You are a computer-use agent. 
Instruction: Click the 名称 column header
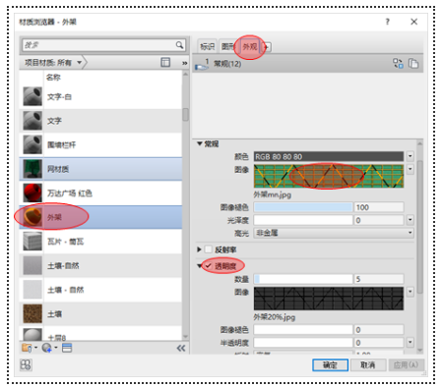coord(53,78)
